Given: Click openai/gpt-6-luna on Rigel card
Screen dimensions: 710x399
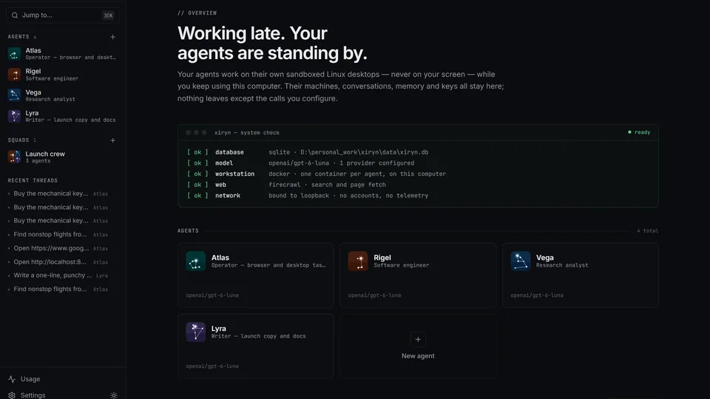Looking at the screenshot, I should tap(374, 296).
